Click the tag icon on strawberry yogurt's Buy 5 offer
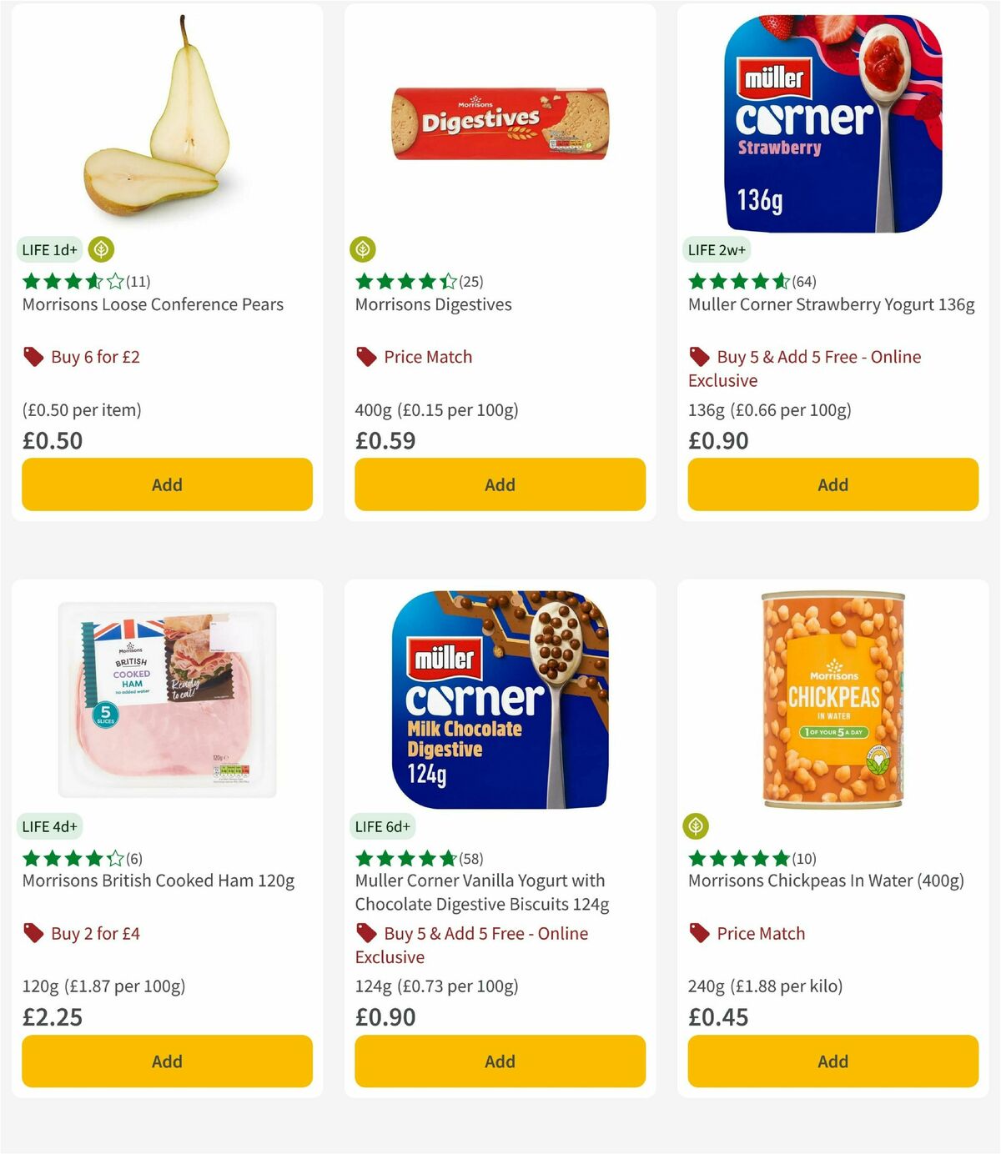Image resolution: width=1001 pixels, height=1154 pixels. [x=698, y=356]
